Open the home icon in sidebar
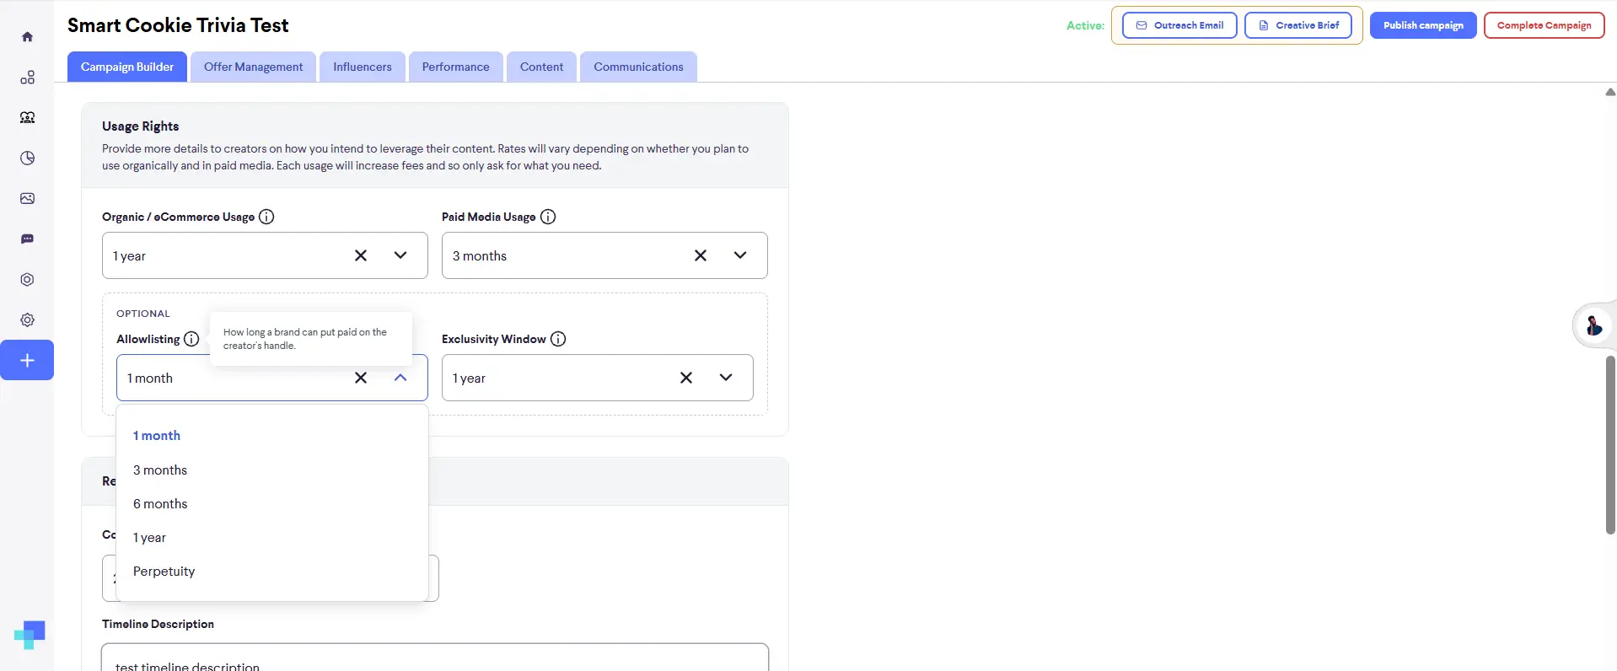The width and height of the screenshot is (1617, 671). pyautogui.click(x=27, y=37)
